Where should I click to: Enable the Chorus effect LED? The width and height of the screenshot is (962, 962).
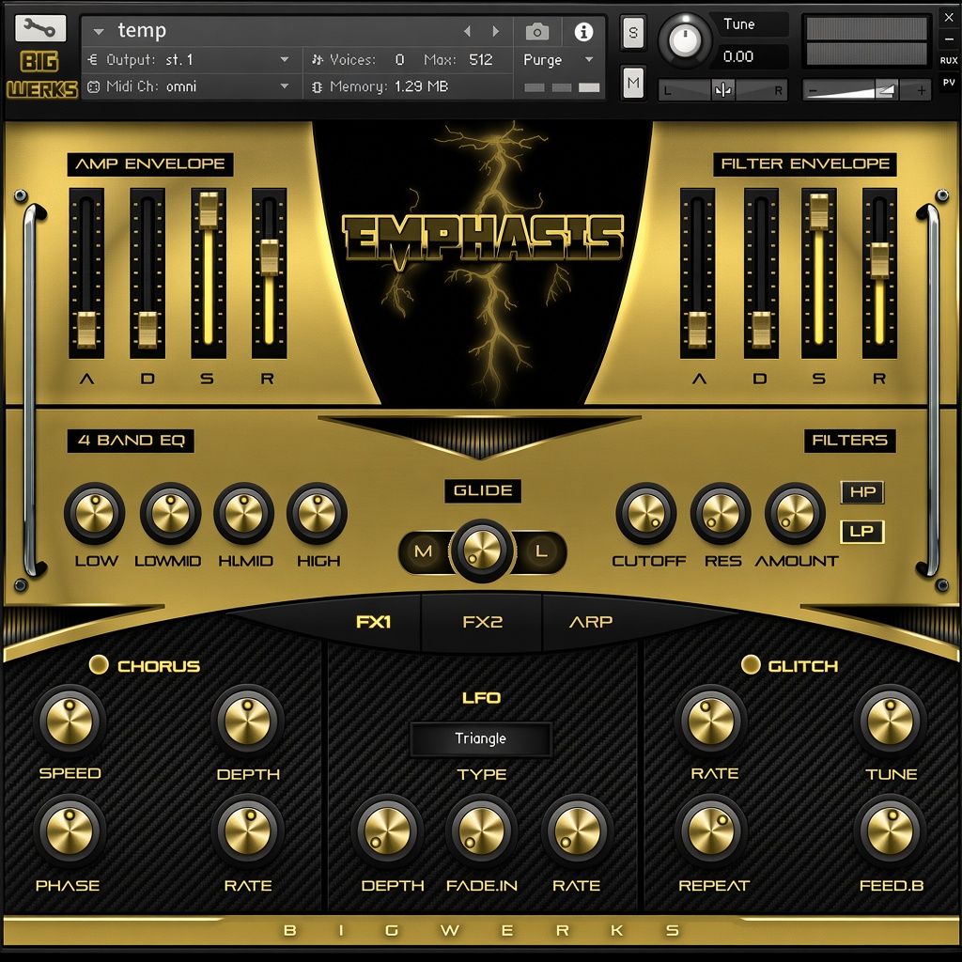pos(98,664)
